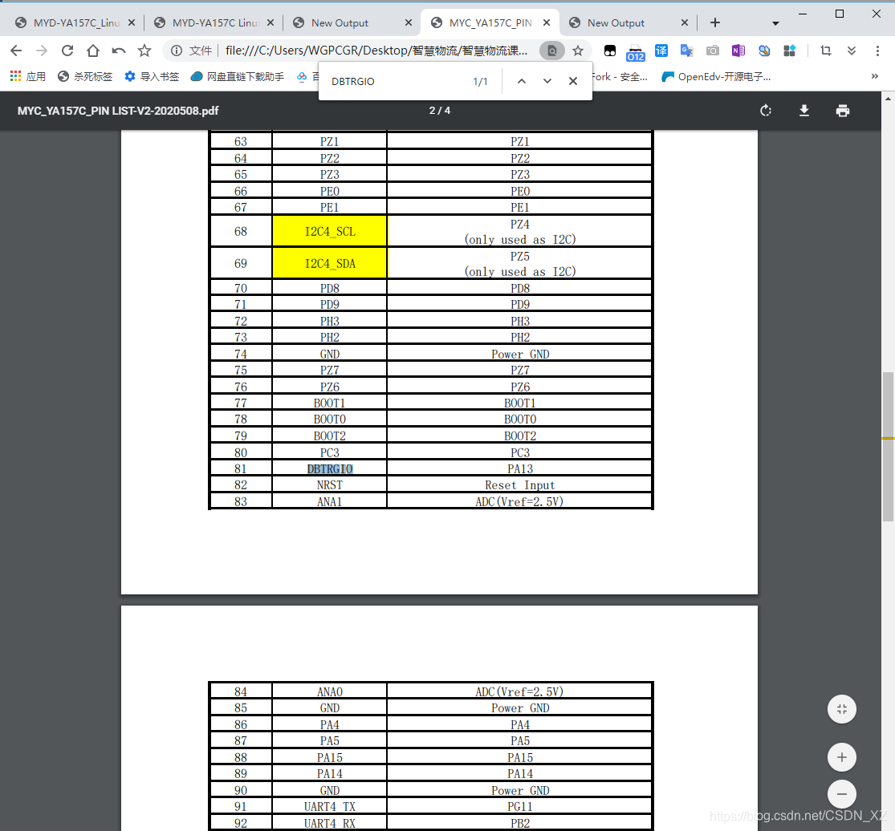Click the vertical scrollbar thumb
Screen dimensions: 895x831
pyautogui.click(x=888, y=446)
